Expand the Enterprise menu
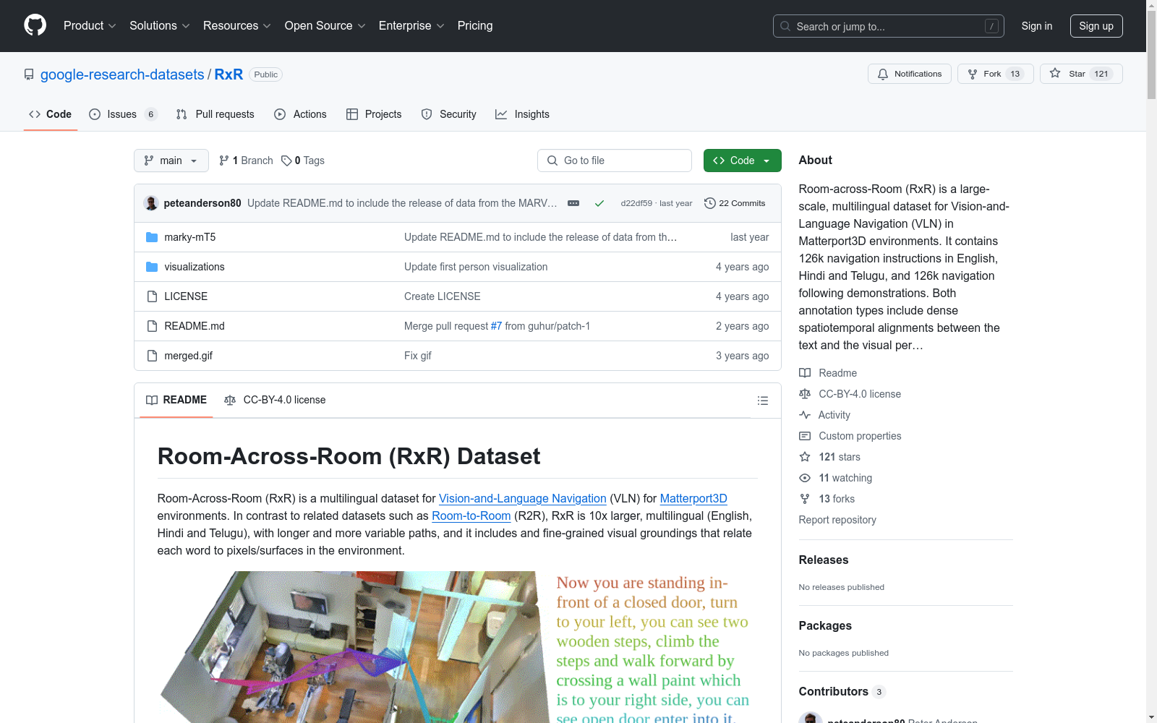This screenshot has width=1157, height=723. pyautogui.click(x=411, y=25)
